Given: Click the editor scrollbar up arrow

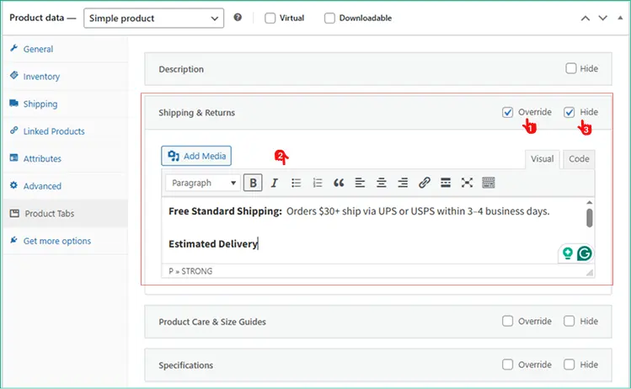Looking at the screenshot, I should point(589,202).
